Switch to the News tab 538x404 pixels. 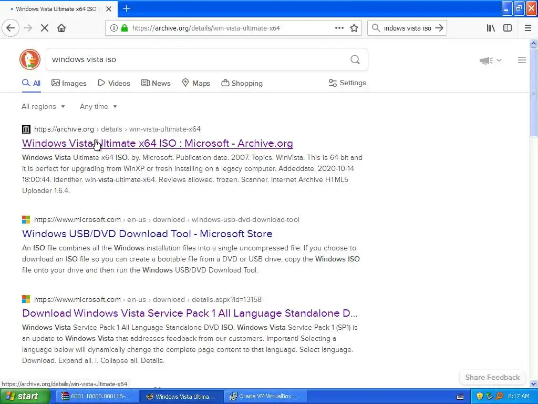click(156, 83)
